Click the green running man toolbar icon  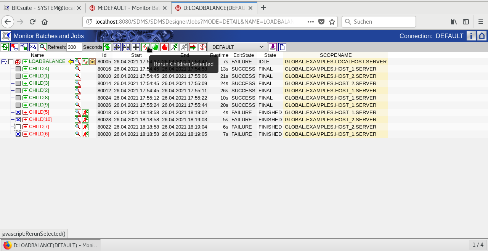tap(174, 47)
